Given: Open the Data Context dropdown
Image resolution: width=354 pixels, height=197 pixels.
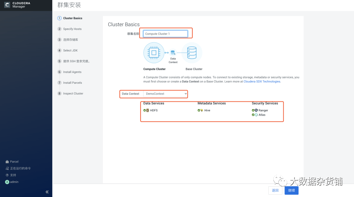Looking at the screenshot, I should point(165,94).
